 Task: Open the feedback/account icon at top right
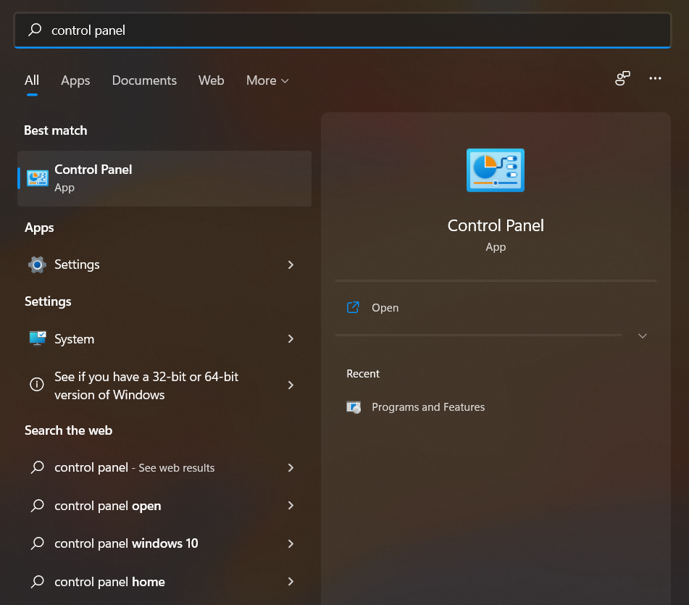click(622, 78)
